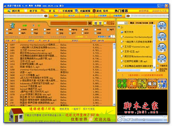This screenshot has height=126, width=172.
Task: Open the 手机视频 phone video category
Action: pos(66,11)
